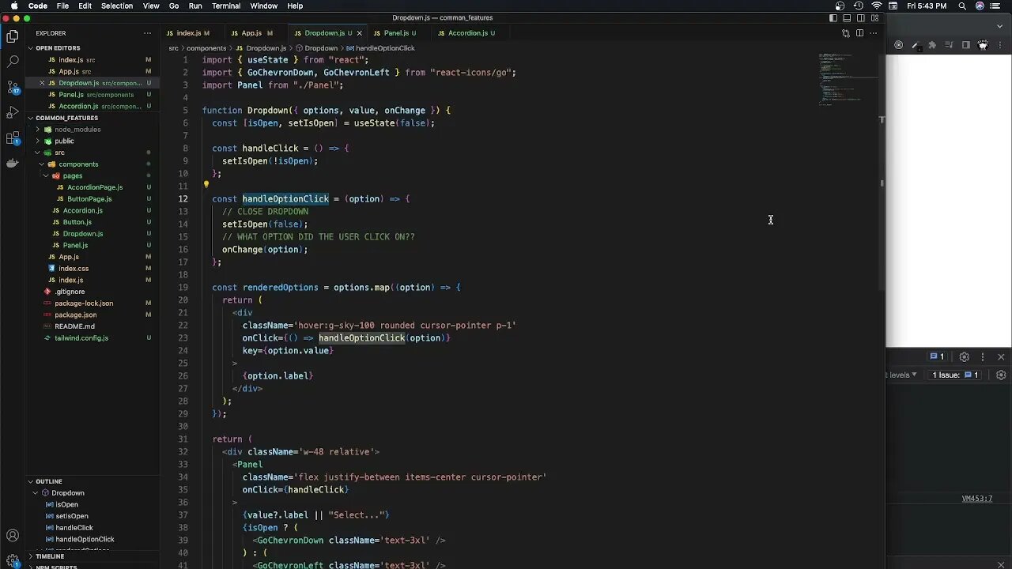
Task: Split the editor to the right
Action: pyautogui.click(x=859, y=33)
